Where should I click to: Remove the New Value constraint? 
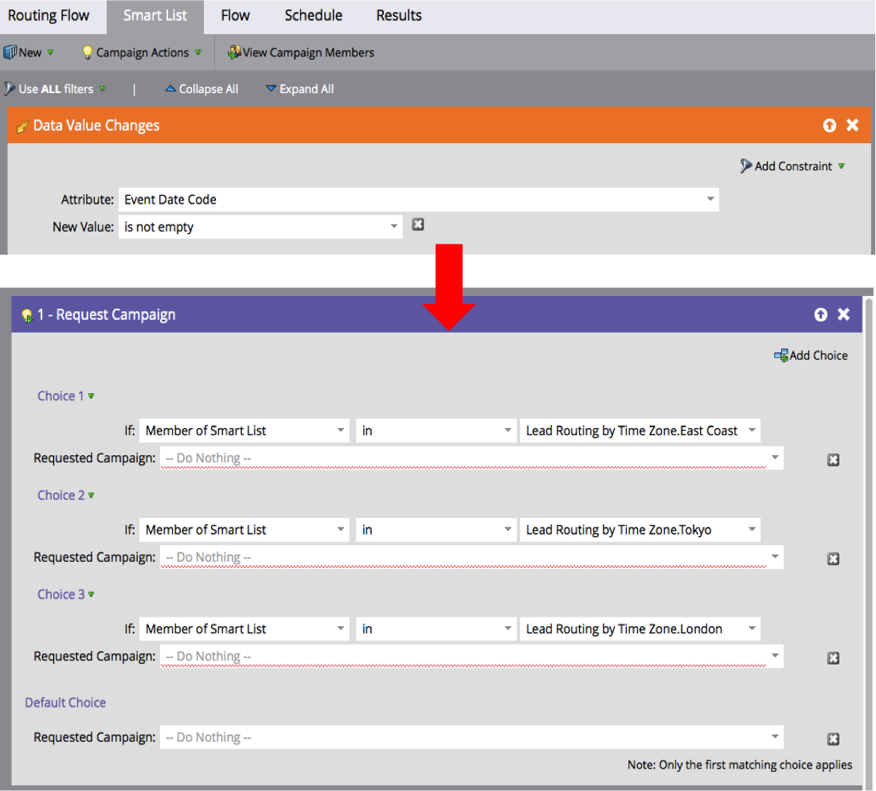pyautogui.click(x=417, y=225)
